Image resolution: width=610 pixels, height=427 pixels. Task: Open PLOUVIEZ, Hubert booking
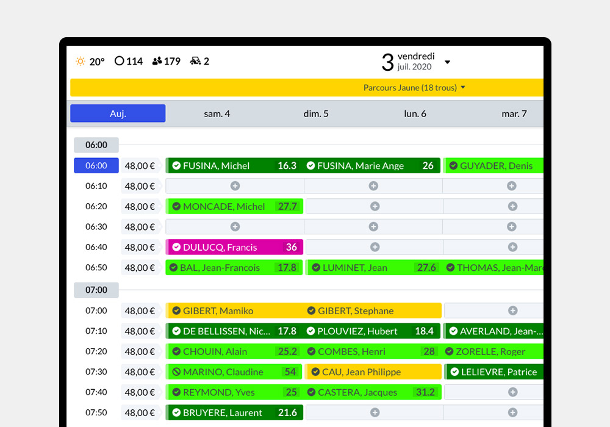coord(372,331)
